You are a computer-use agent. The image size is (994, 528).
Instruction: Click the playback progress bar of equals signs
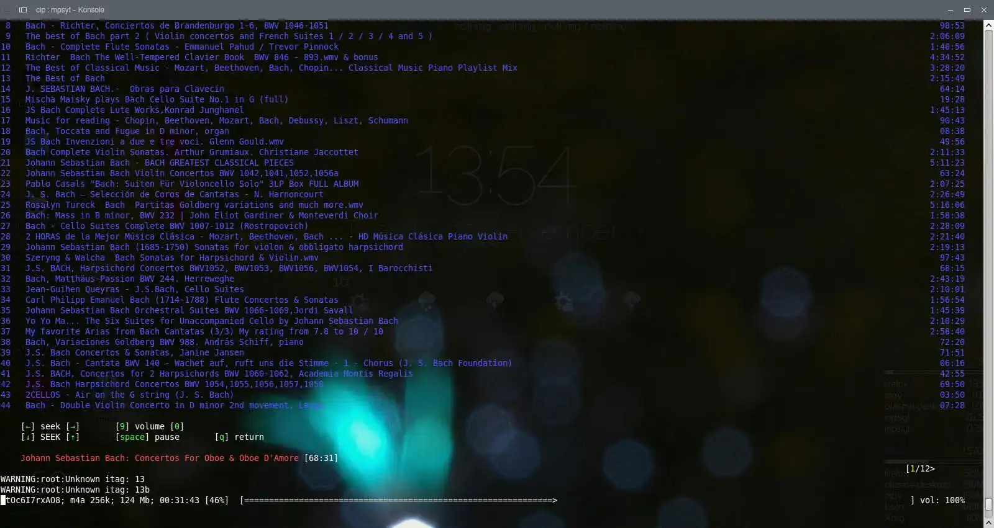[398, 500]
